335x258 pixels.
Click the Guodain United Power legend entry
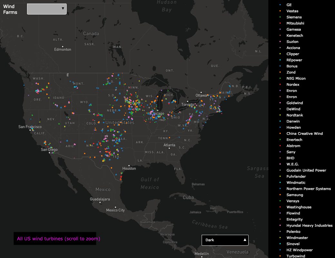[x=306, y=170]
